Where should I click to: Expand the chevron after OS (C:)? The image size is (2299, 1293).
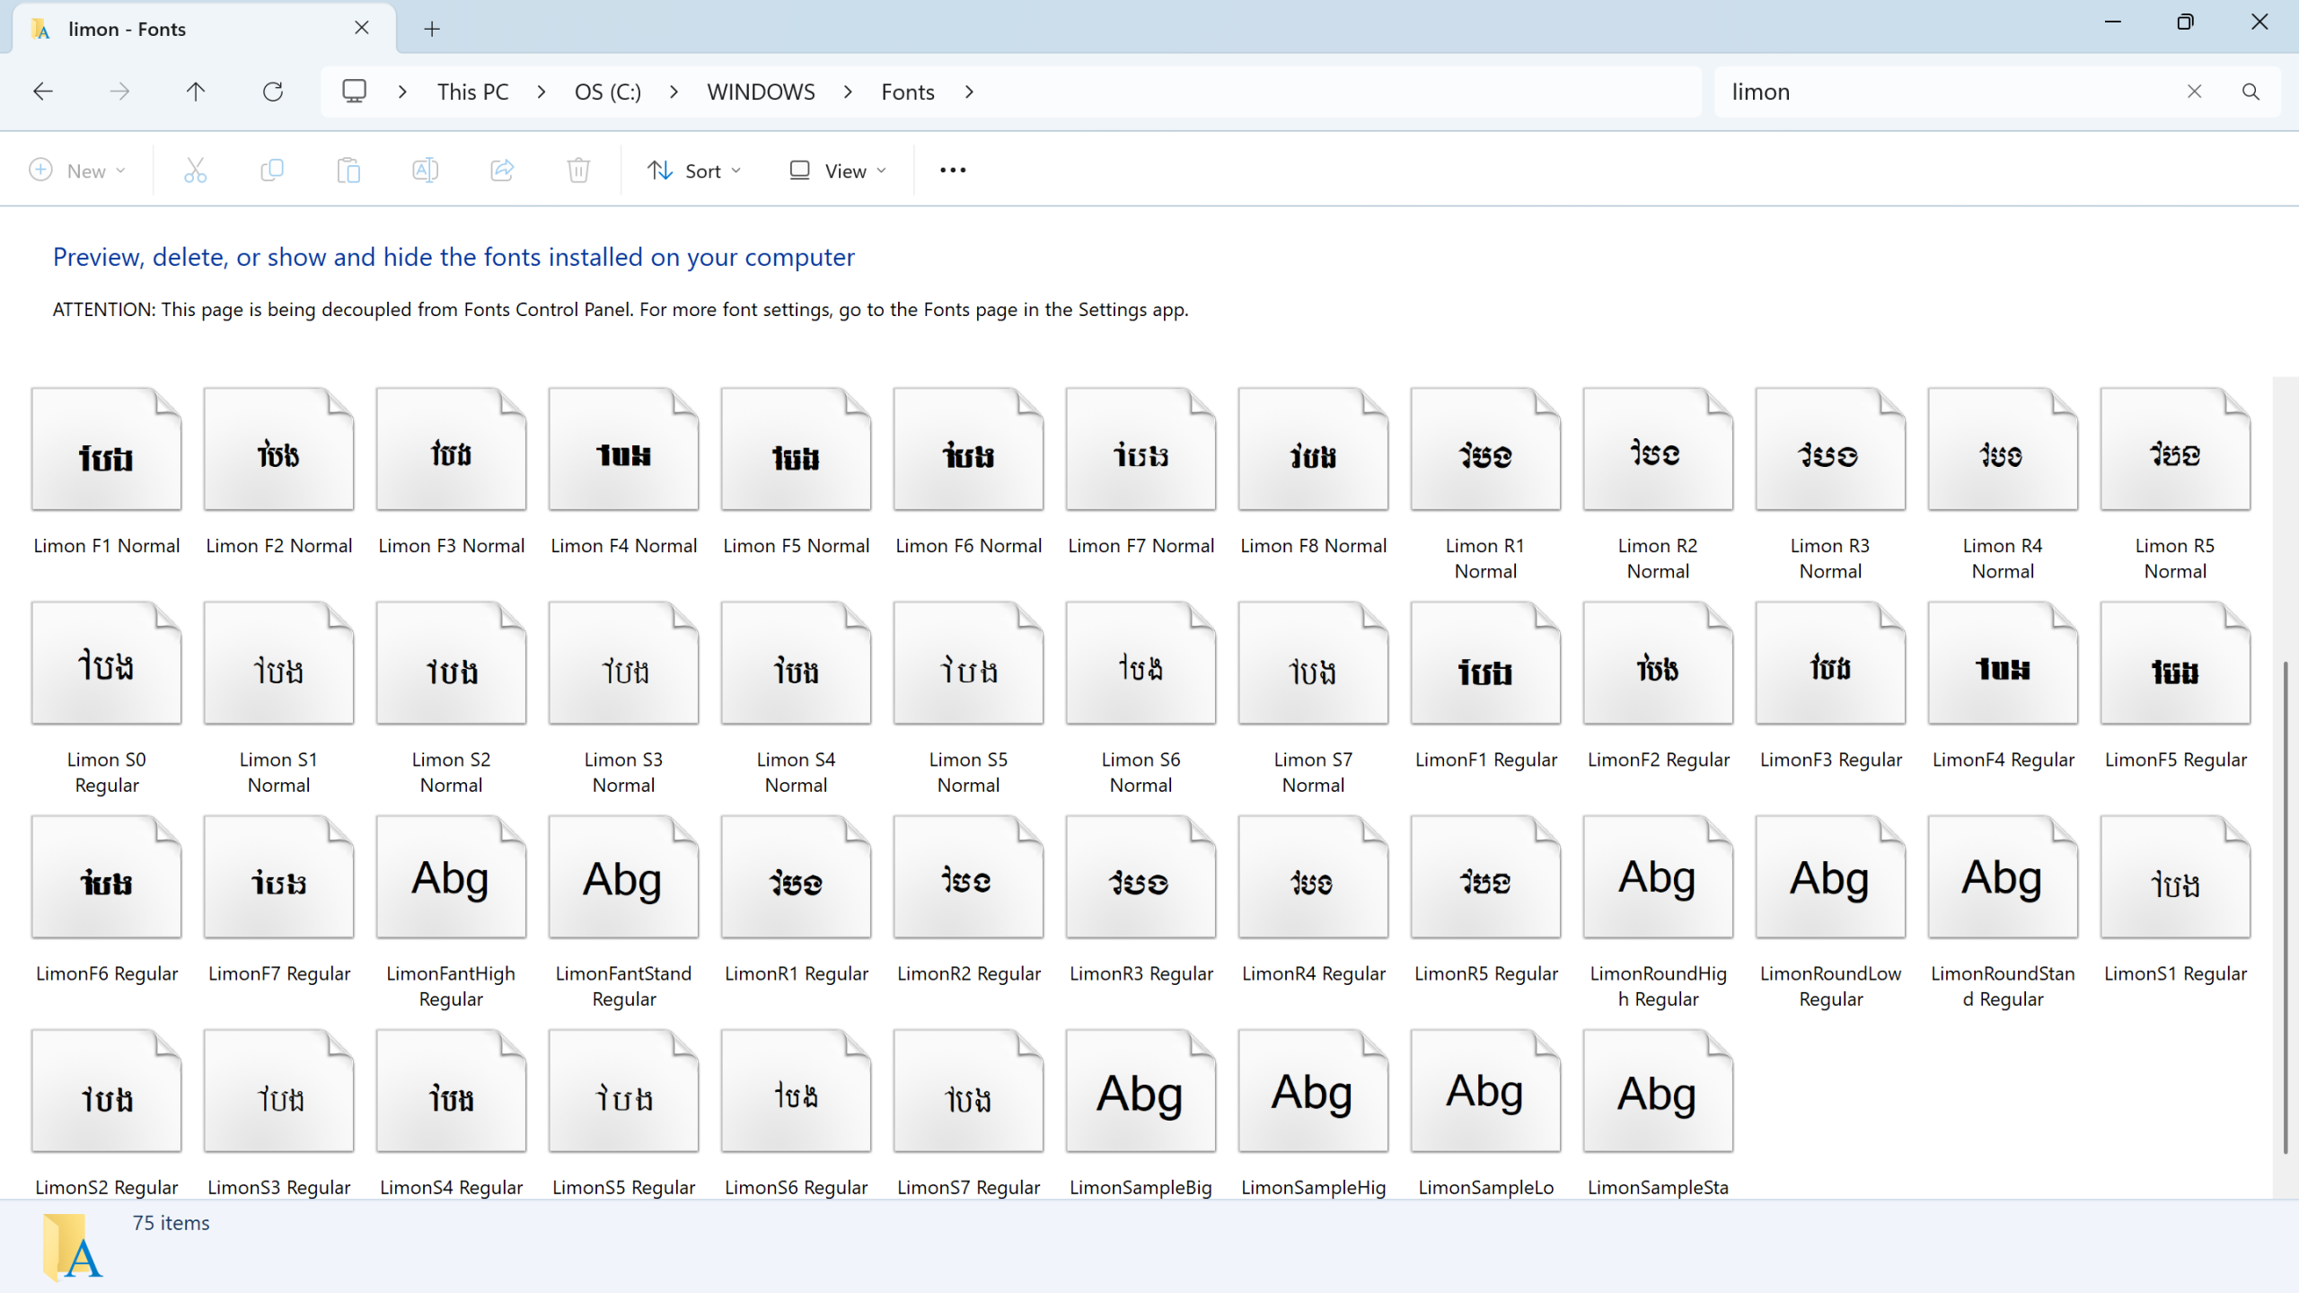(x=674, y=92)
